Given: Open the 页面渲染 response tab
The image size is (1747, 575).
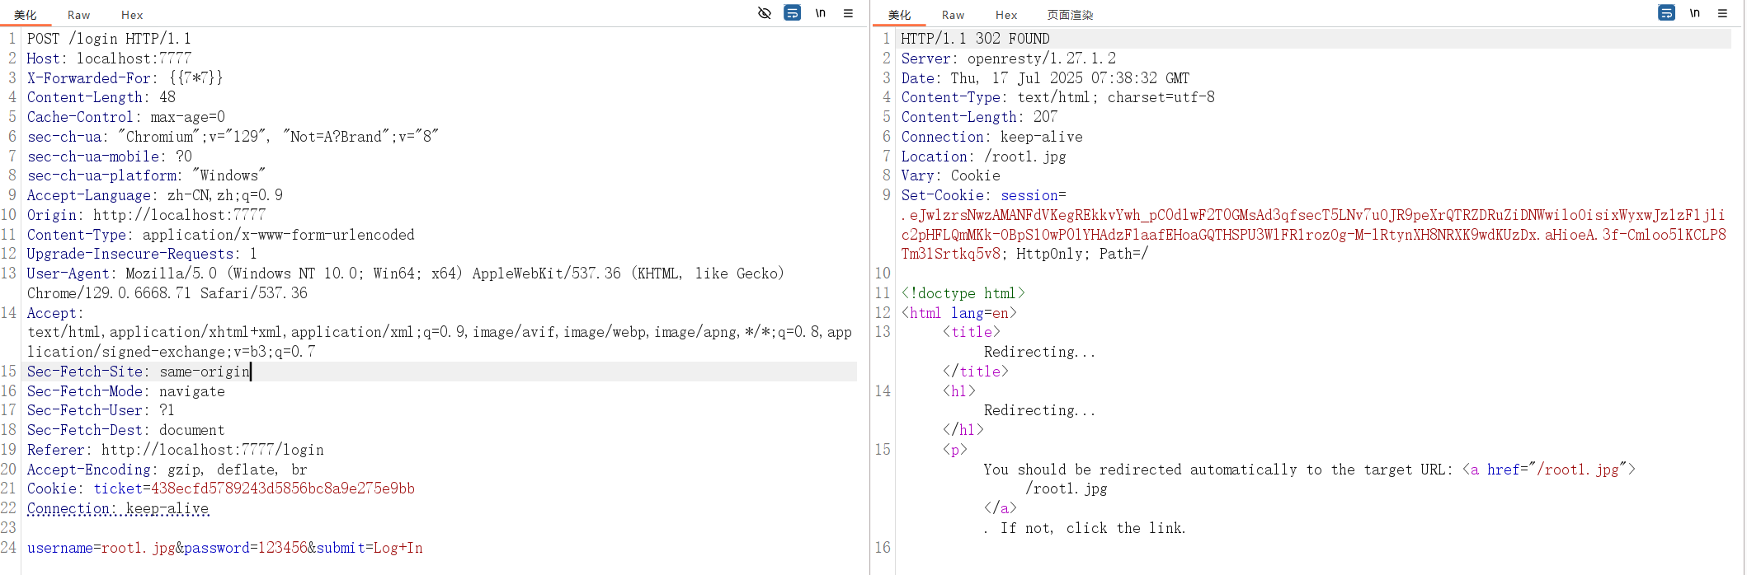Looking at the screenshot, I should (x=1070, y=15).
